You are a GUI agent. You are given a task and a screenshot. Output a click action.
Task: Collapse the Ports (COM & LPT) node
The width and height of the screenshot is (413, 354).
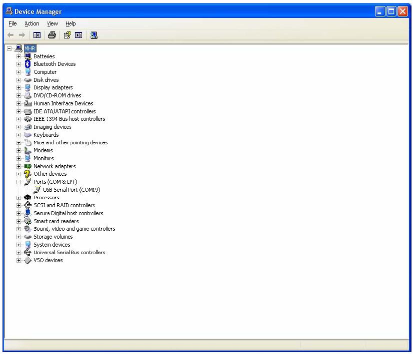tap(19, 182)
